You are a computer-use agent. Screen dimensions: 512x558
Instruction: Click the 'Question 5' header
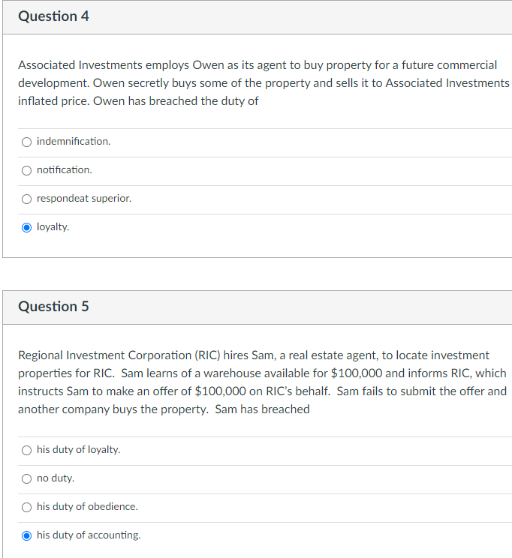point(53,307)
